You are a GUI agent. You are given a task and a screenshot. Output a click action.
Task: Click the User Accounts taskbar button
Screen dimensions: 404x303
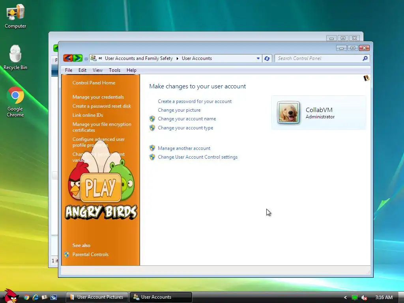point(161,297)
